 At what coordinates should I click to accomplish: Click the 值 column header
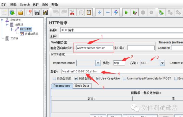coord(158,99)
